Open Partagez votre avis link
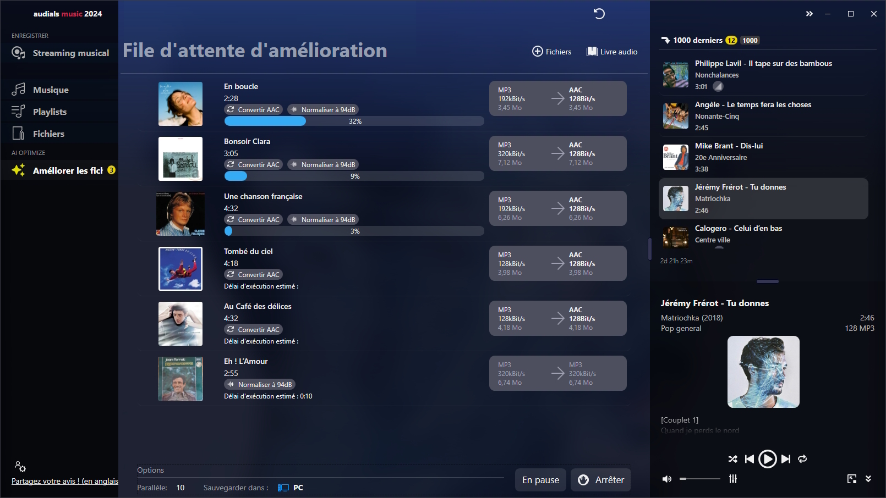Viewport: 886px width, 498px height. coord(65,481)
